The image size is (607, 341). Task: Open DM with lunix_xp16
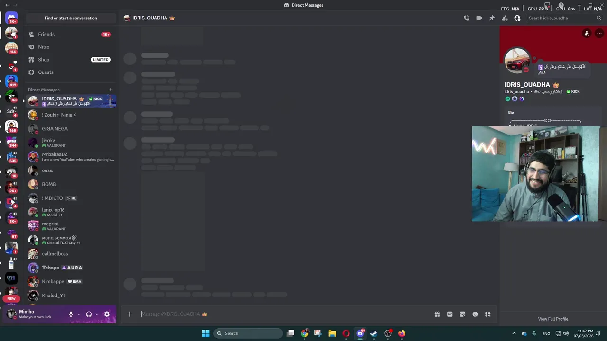pos(70,212)
